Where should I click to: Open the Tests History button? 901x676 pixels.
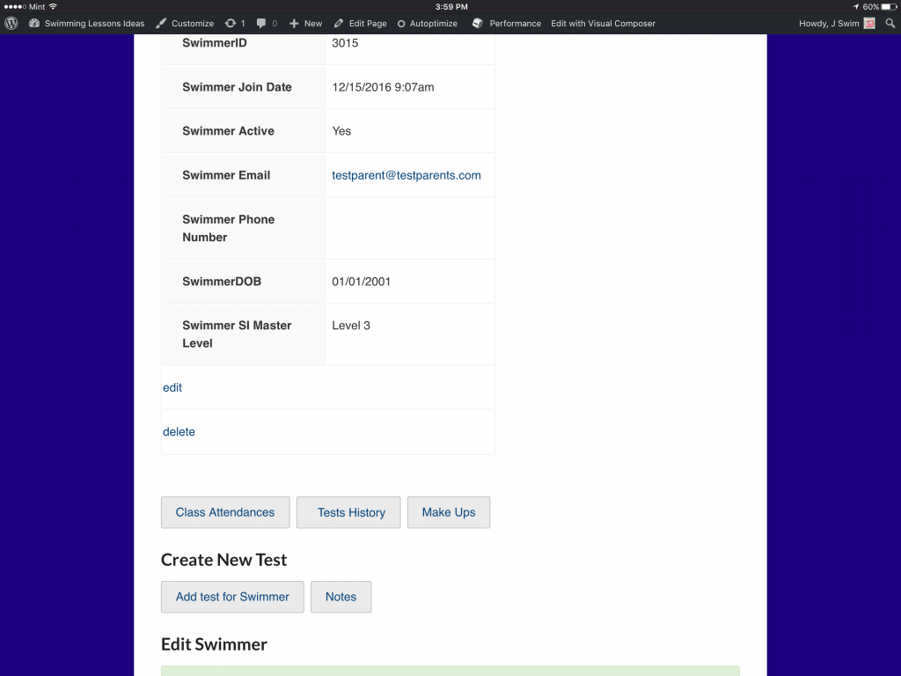click(348, 512)
